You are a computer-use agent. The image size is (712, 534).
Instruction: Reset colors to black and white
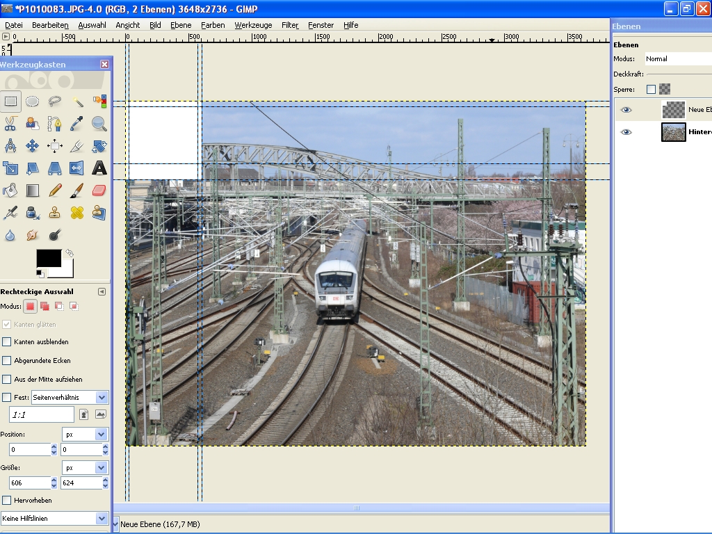(x=40, y=273)
